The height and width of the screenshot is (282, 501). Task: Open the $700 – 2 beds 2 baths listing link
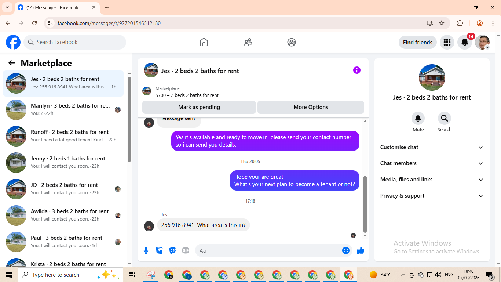coord(187,95)
